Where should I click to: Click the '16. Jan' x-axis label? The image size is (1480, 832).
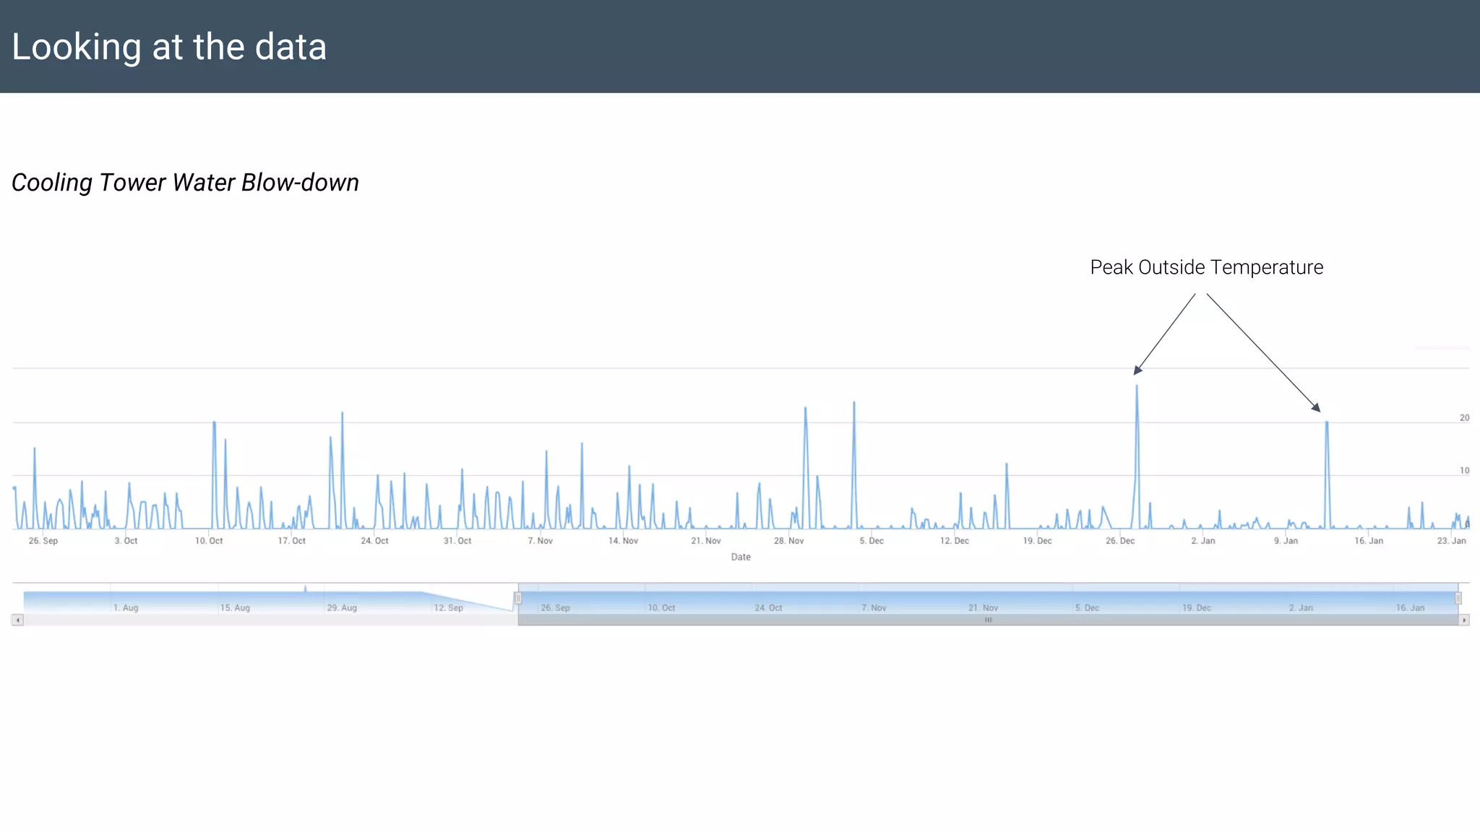[x=1369, y=541]
